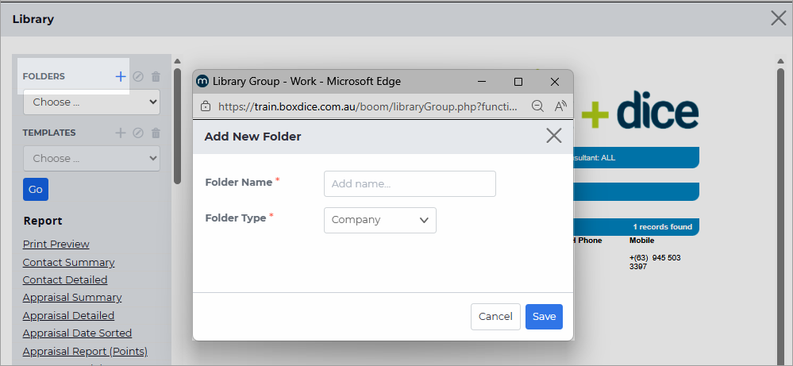Click the Folders edit/disable circle icon

pos(138,76)
